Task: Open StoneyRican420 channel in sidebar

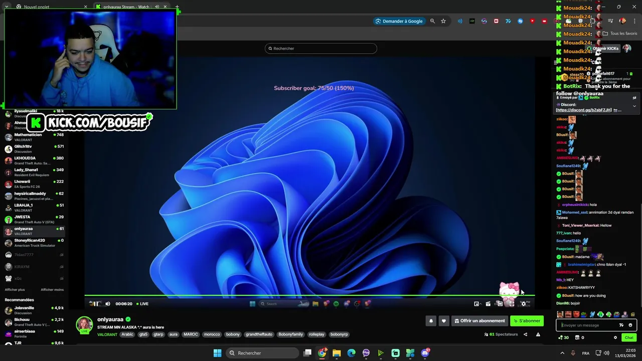Action: (34, 243)
